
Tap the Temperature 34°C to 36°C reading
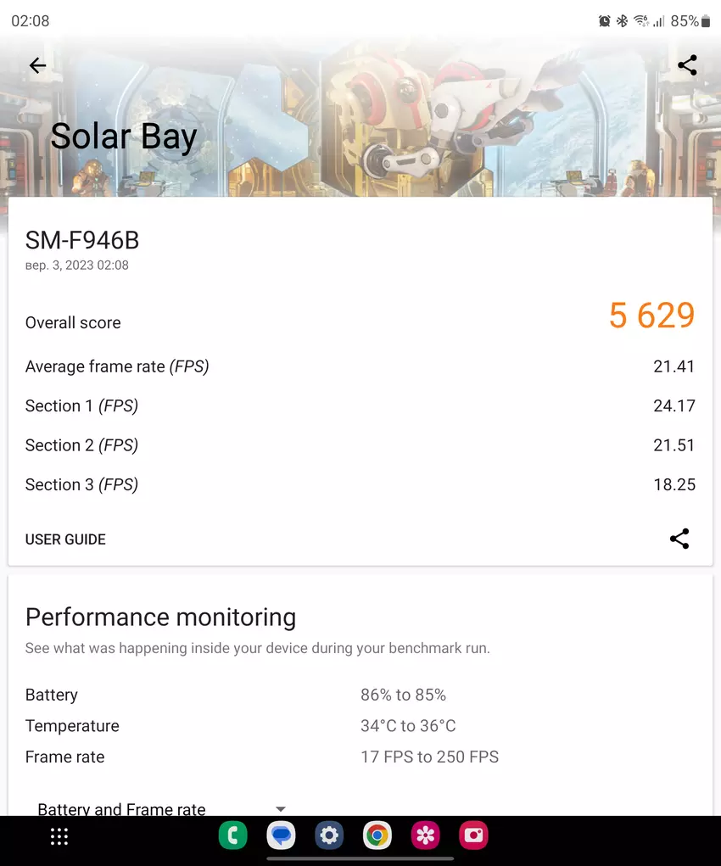[x=408, y=726]
